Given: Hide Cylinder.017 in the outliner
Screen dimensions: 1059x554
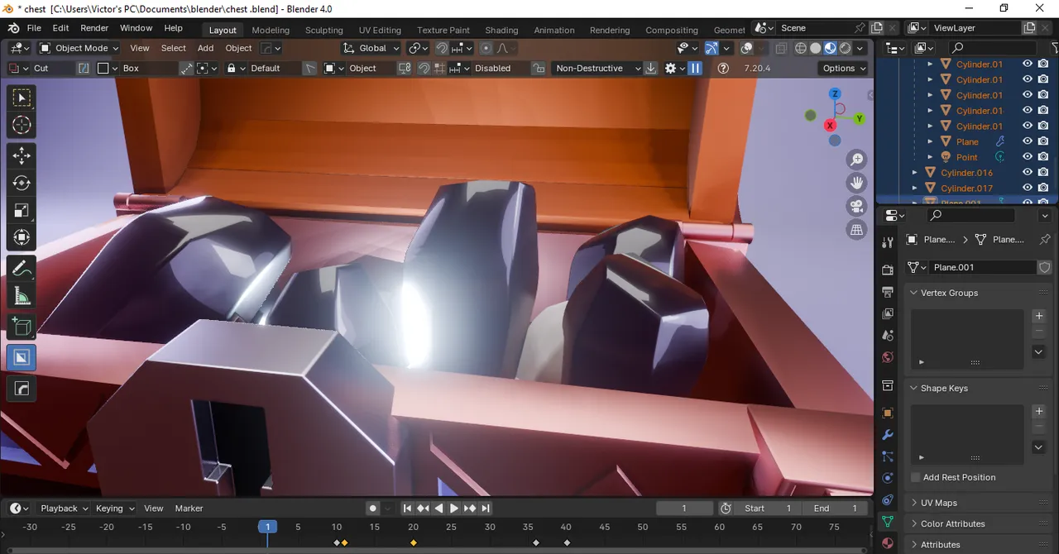Looking at the screenshot, I should point(1028,189).
